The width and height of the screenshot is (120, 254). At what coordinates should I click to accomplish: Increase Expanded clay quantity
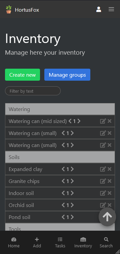coord(72,169)
